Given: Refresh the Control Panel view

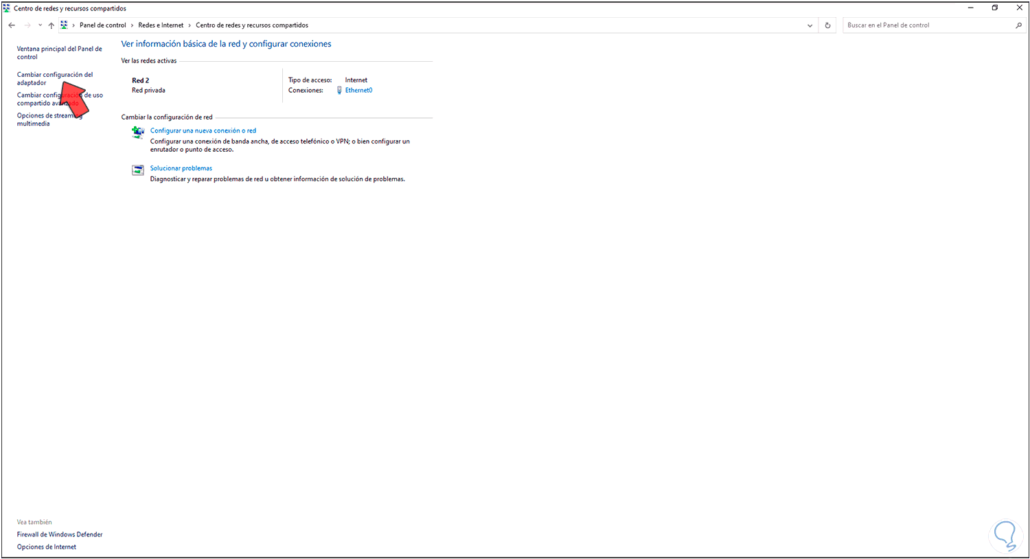Looking at the screenshot, I should point(827,25).
